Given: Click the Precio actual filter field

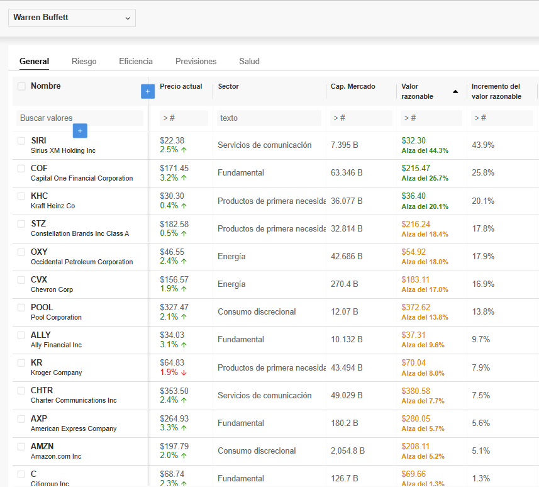Looking at the screenshot, I should [x=184, y=118].
